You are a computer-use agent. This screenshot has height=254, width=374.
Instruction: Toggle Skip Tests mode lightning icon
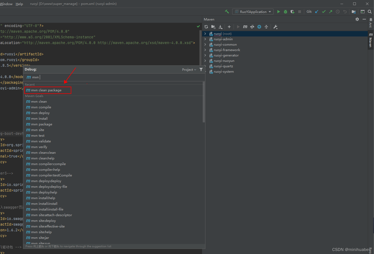pos(259,27)
